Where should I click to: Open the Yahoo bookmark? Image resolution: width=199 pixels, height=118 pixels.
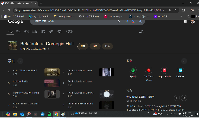coord(161,16)
